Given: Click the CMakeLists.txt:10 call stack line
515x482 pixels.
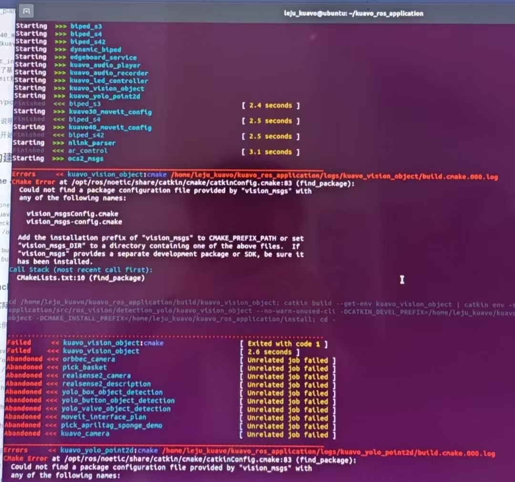Looking at the screenshot, I should point(80,277).
